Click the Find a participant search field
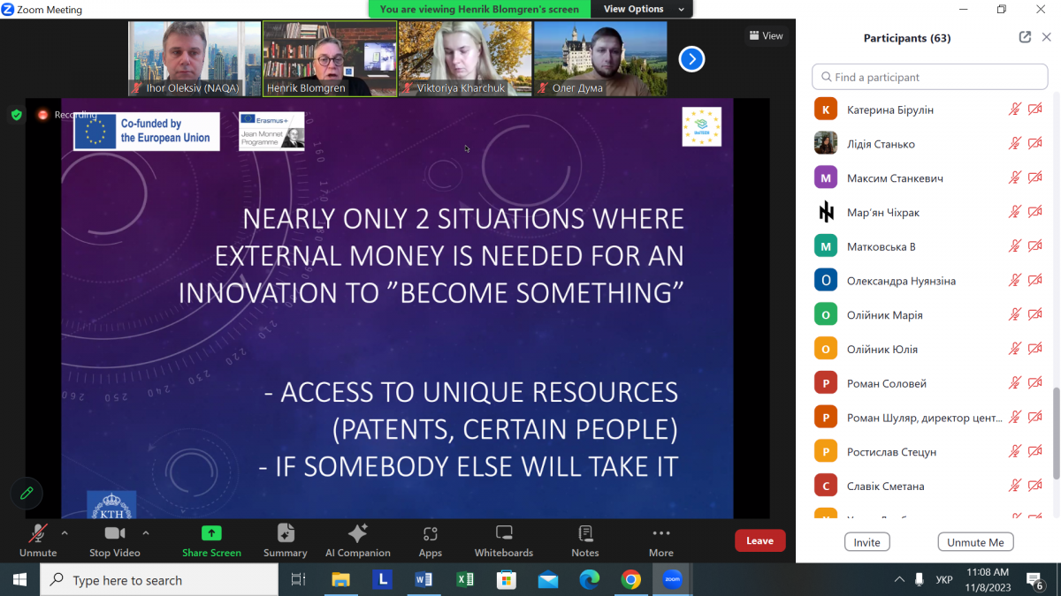1061x596 pixels. point(930,77)
